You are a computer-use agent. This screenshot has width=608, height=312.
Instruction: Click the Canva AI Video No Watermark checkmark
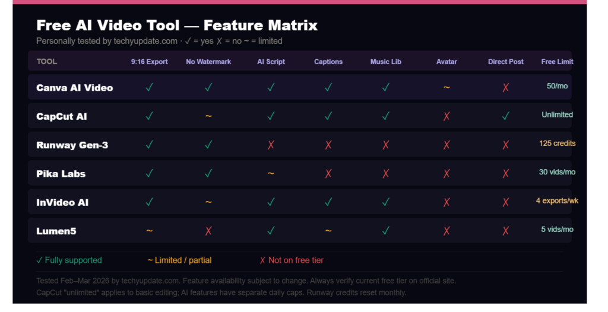click(x=208, y=87)
